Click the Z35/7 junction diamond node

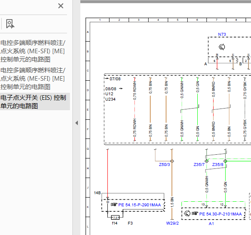click(x=206, y=161)
